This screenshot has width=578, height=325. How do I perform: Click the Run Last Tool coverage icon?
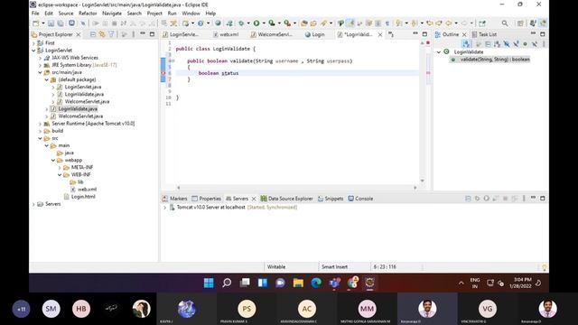coord(272,23)
